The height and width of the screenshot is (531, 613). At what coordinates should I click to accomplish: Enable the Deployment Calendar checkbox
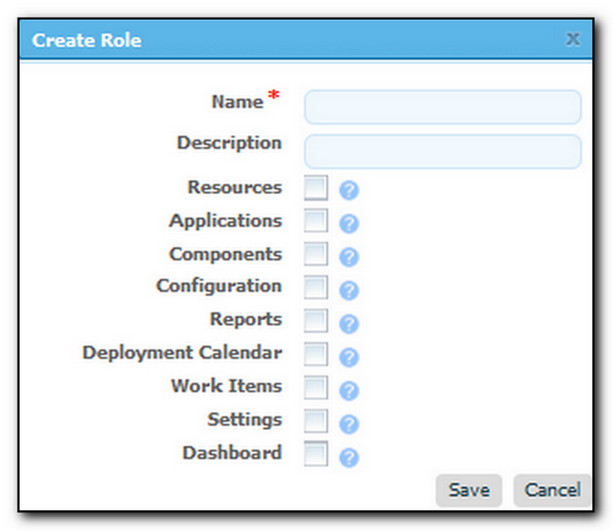(x=315, y=354)
